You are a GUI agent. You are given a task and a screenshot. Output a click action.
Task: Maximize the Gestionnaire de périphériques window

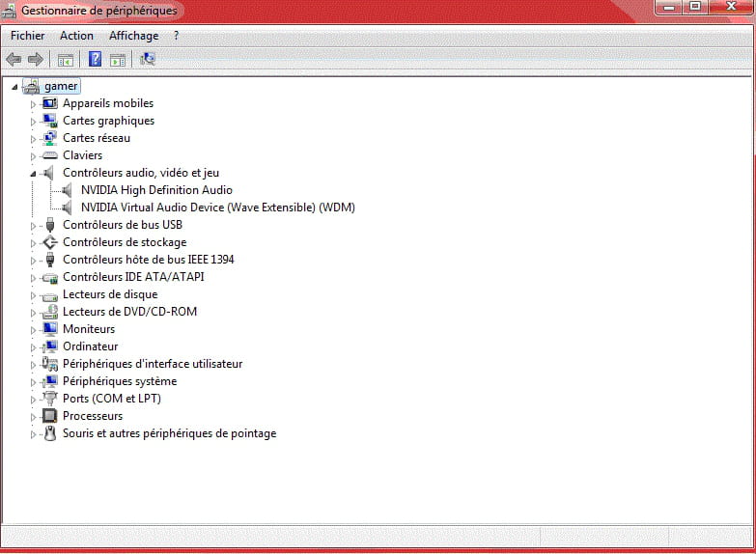[x=695, y=6]
